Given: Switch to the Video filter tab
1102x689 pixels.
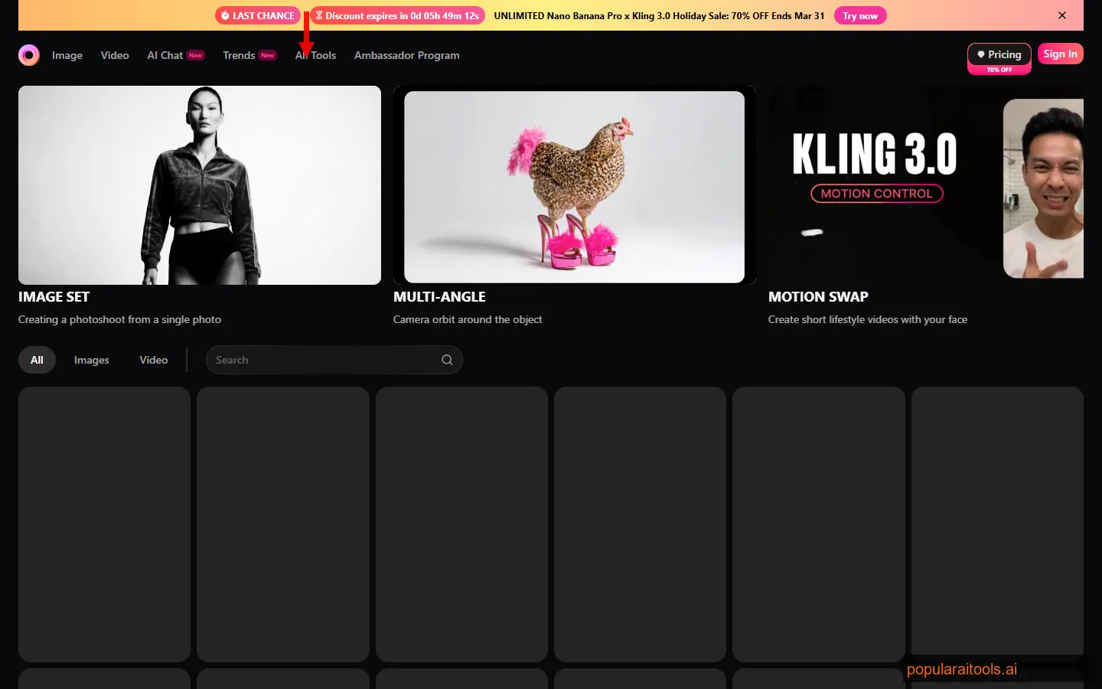Looking at the screenshot, I should (x=154, y=360).
